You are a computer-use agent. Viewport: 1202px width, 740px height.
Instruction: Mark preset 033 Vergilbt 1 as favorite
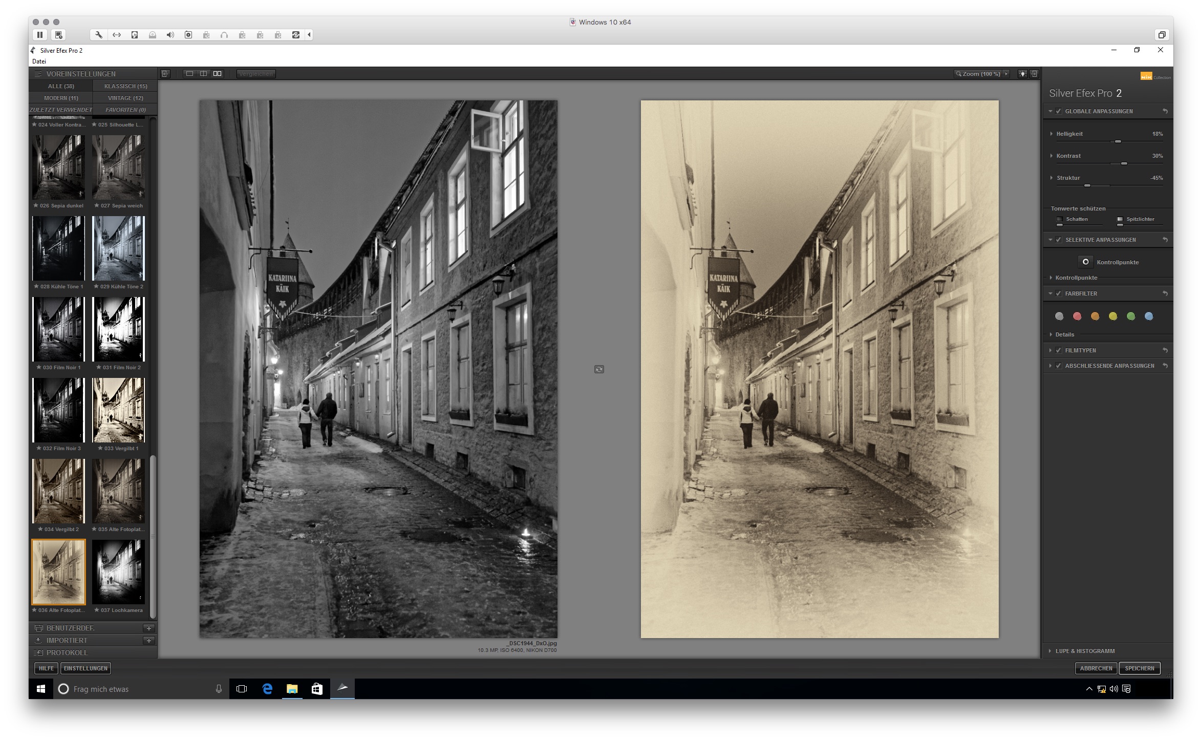click(100, 448)
